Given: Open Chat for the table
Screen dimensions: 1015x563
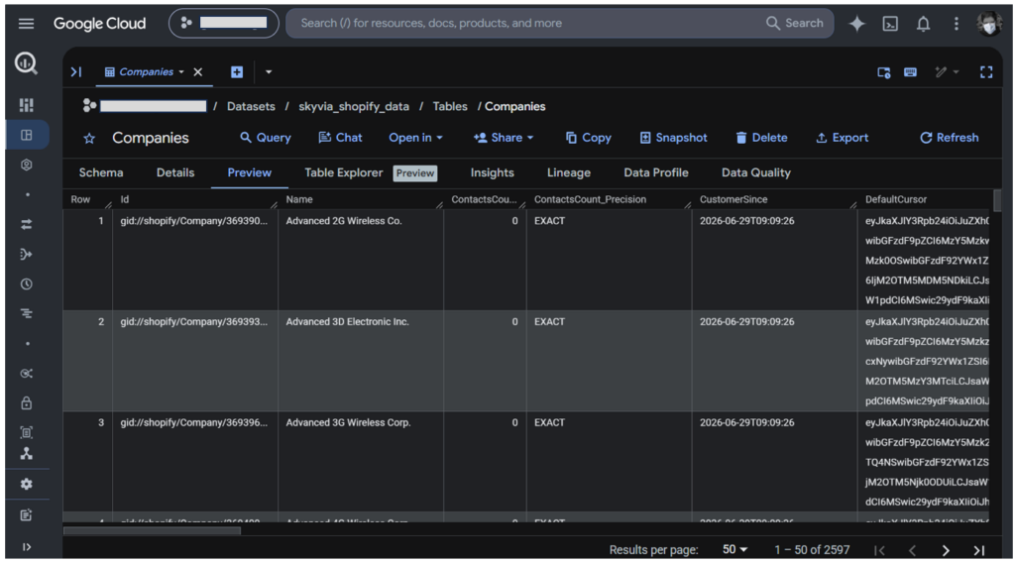Looking at the screenshot, I should (341, 137).
